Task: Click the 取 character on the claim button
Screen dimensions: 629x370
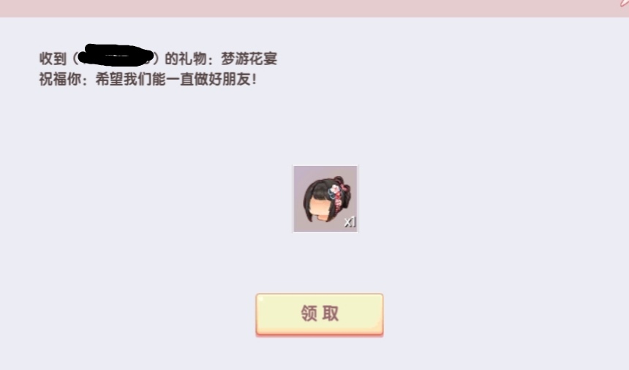Action: (x=331, y=314)
